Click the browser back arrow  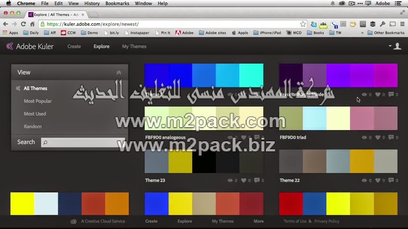5,24
